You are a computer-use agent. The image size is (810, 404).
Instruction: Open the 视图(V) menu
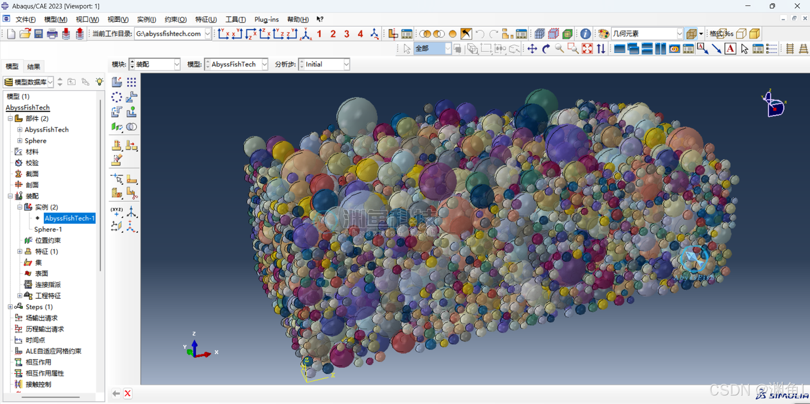coord(118,19)
